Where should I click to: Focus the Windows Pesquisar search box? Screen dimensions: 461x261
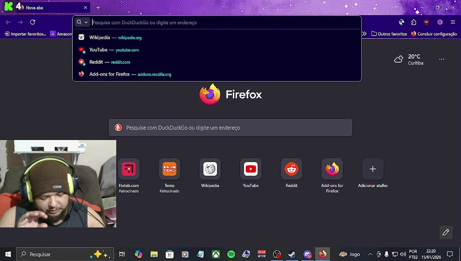tap(65, 254)
